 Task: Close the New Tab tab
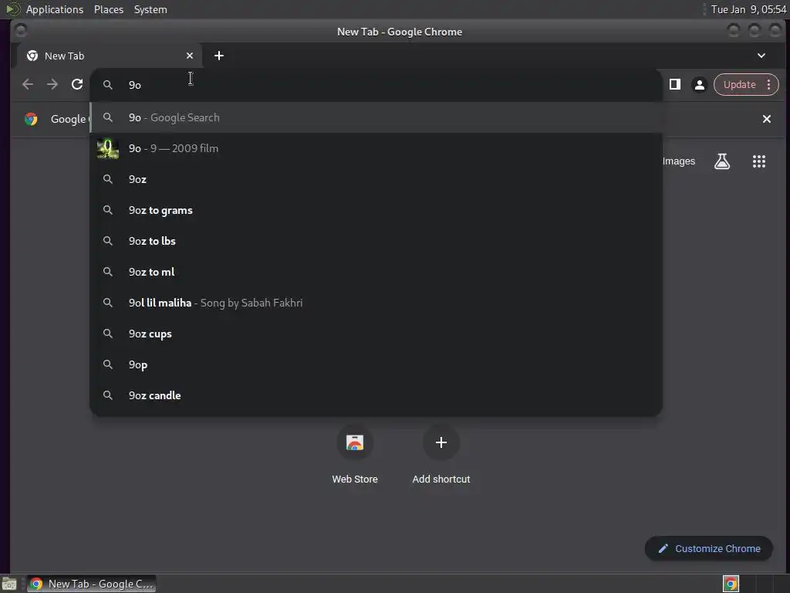(x=190, y=56)
